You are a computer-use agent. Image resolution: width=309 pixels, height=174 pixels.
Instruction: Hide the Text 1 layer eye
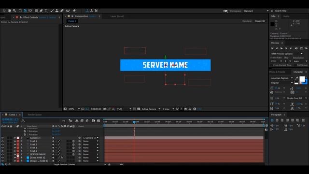(x=2, y=148)
